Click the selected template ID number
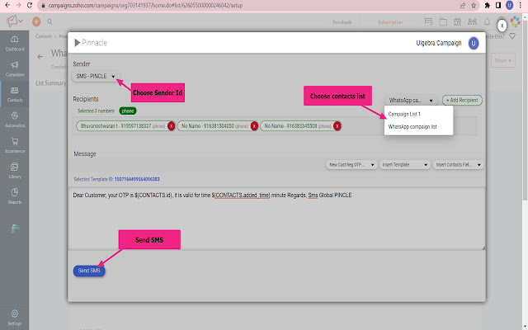The height and width of the screenshot is (330, 528). (137, 179)
